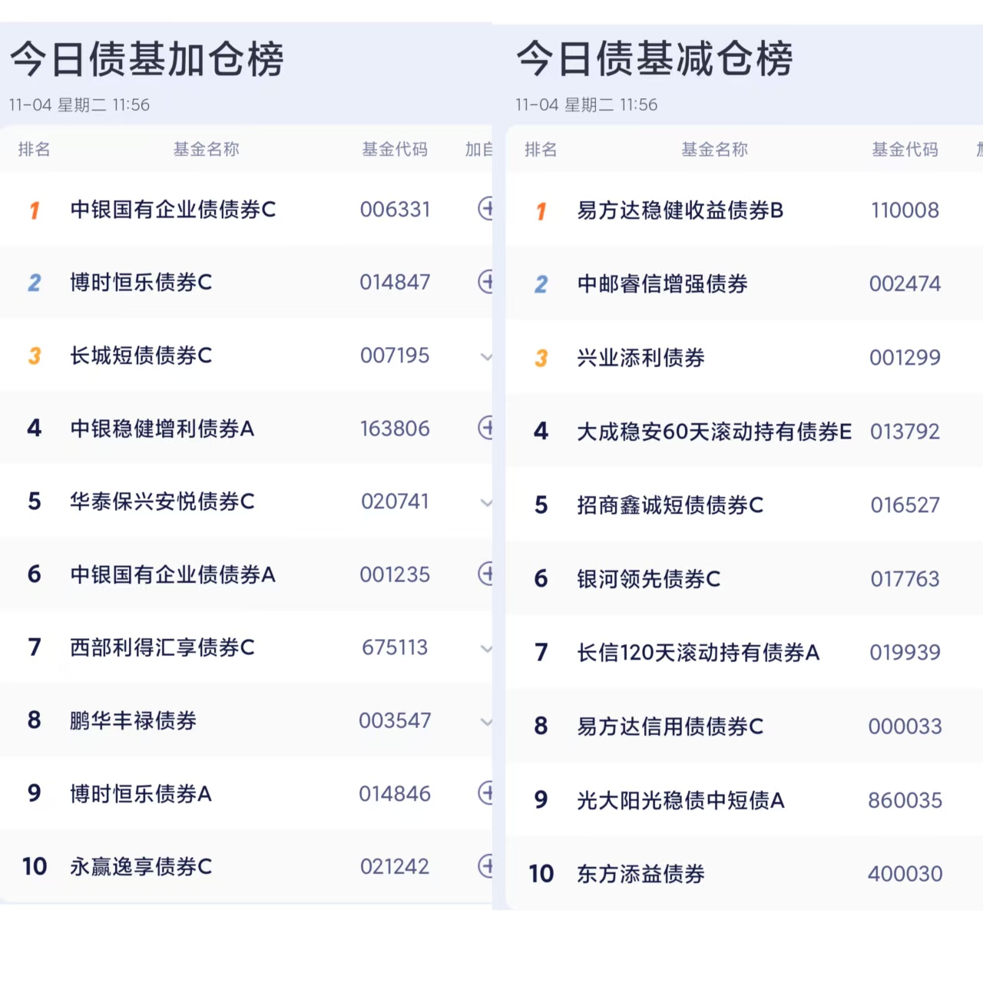
Task: Click fund code 860035
Action: pos(905,800)
